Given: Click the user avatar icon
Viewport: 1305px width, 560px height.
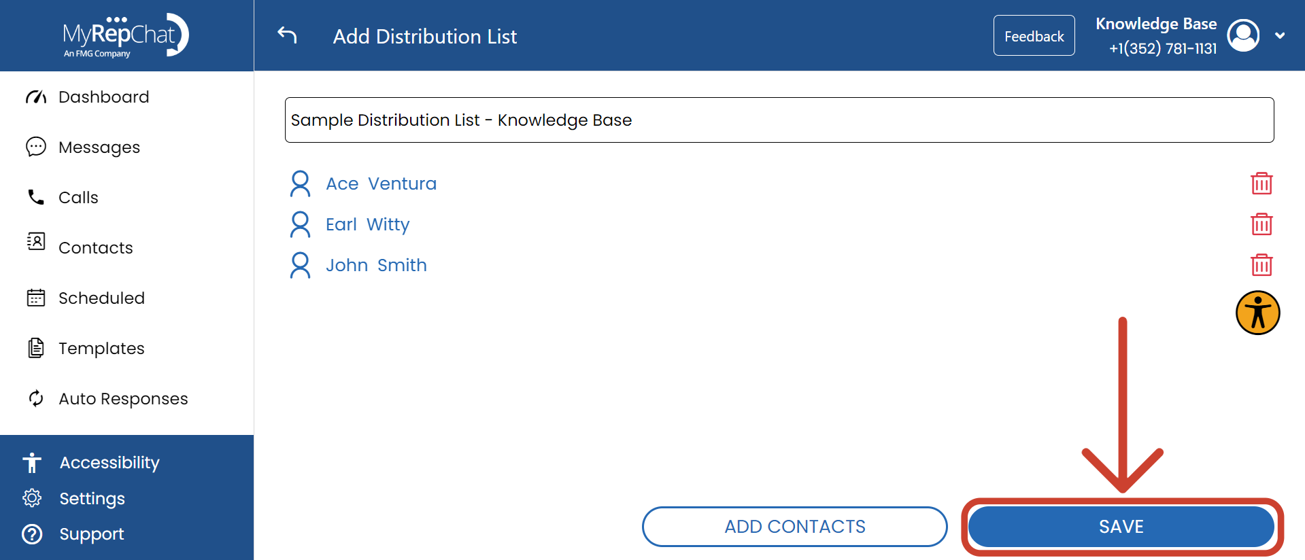Looking at the screenshot, I should [1243, 35].
